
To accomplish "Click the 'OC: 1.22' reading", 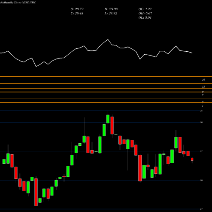I will pyautogui.click(x=145, y=9).
